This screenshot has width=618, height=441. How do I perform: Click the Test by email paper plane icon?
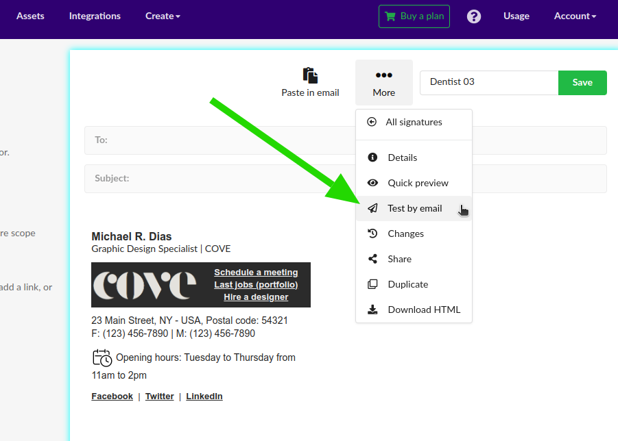coord(371,208)
